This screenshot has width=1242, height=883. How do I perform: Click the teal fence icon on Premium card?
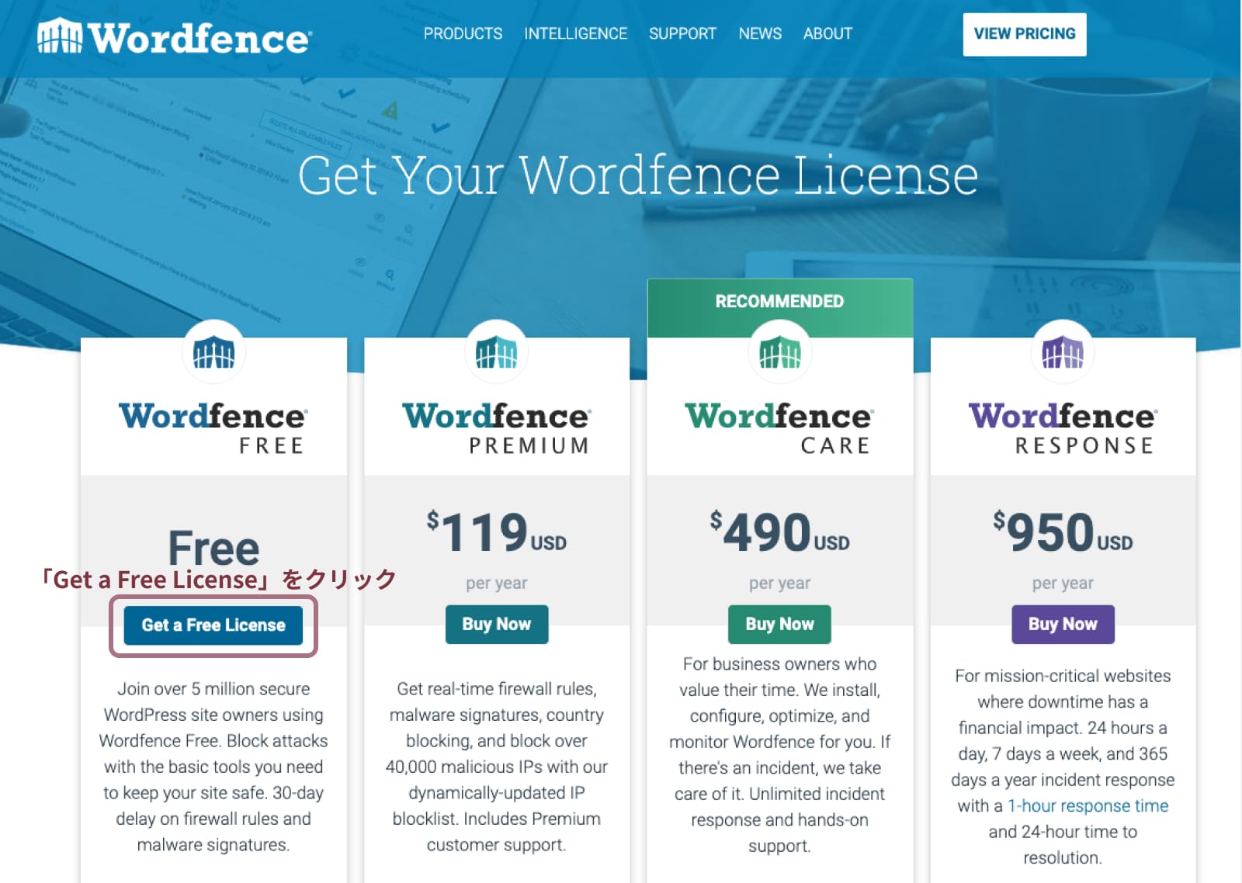coord(497,353)
